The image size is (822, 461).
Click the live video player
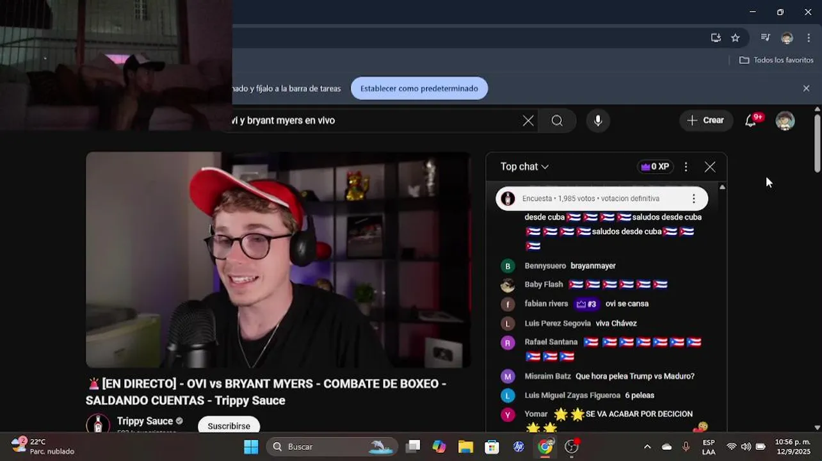point(278,260)
